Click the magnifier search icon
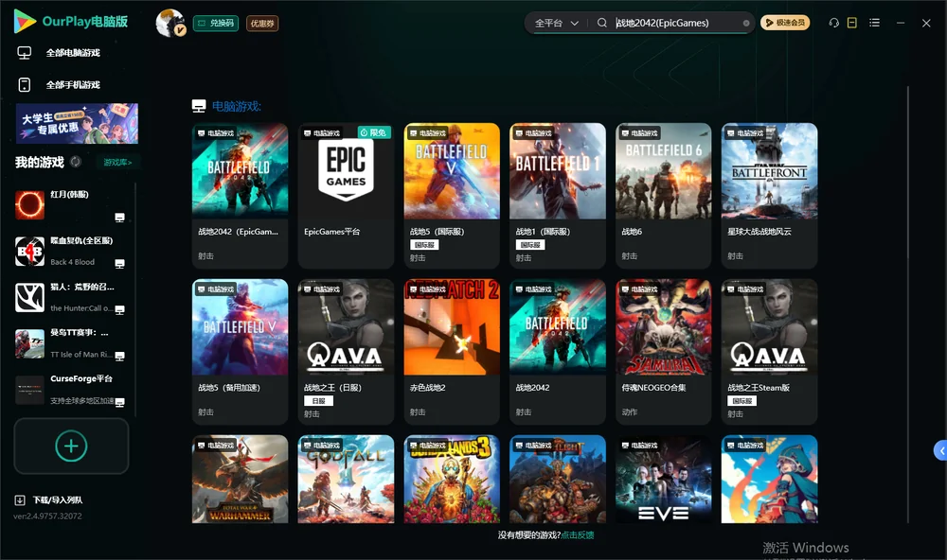The height and width of the screenshot is (560, 947). (602, 23)
